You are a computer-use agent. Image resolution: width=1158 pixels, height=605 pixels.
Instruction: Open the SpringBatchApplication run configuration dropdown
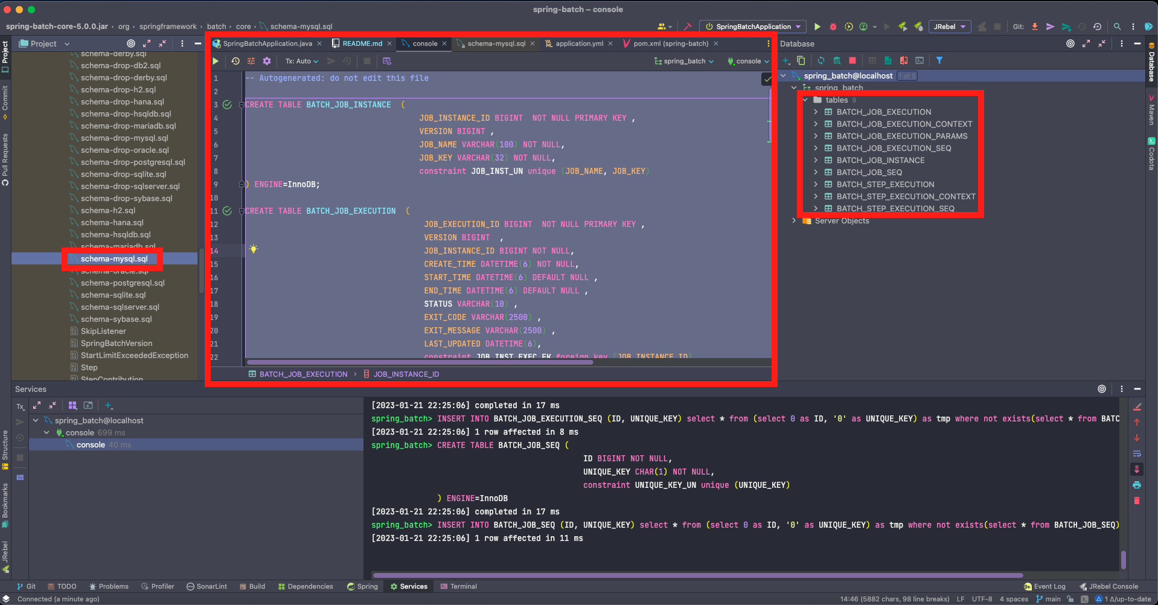[753, 27]
